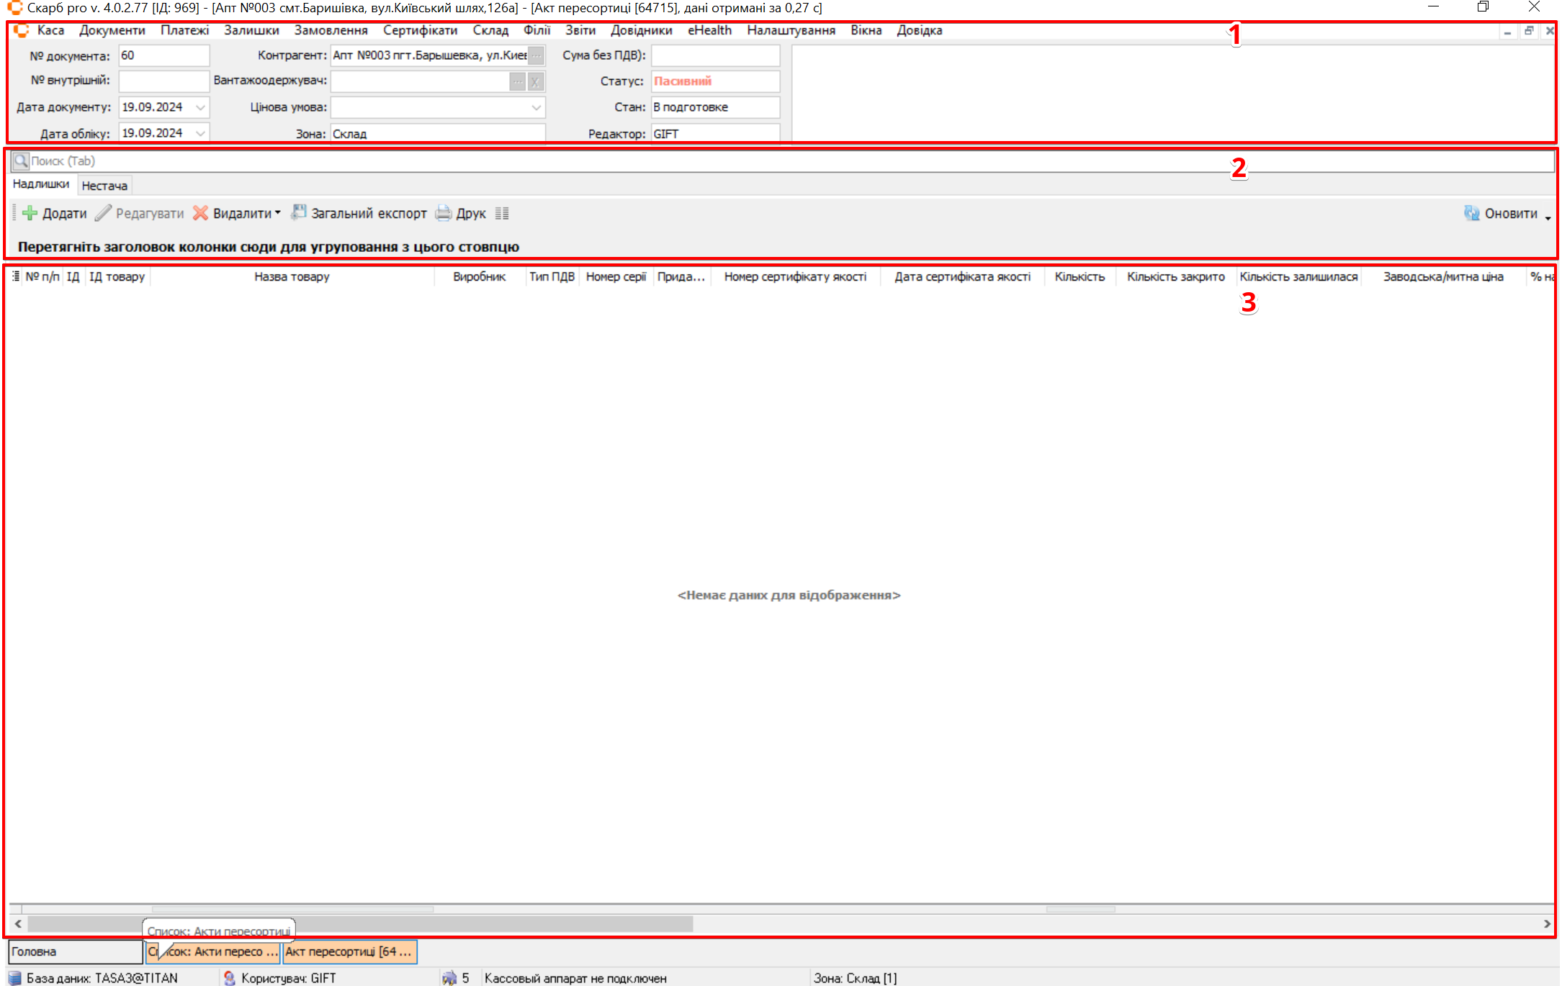Click into the № внутрішній input field
This screenshot has height=986, width=1562.
tap(163, 81)
